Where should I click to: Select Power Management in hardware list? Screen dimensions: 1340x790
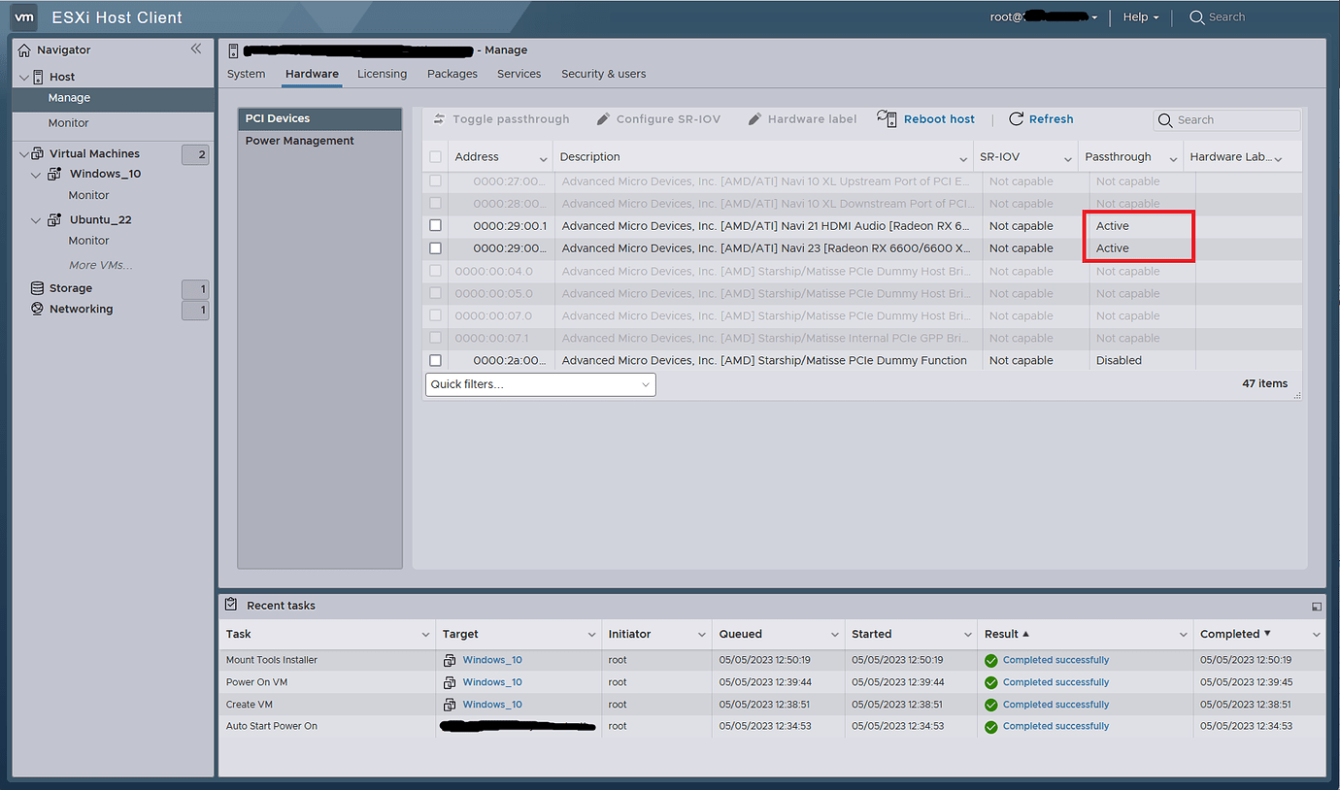(319, 141)
